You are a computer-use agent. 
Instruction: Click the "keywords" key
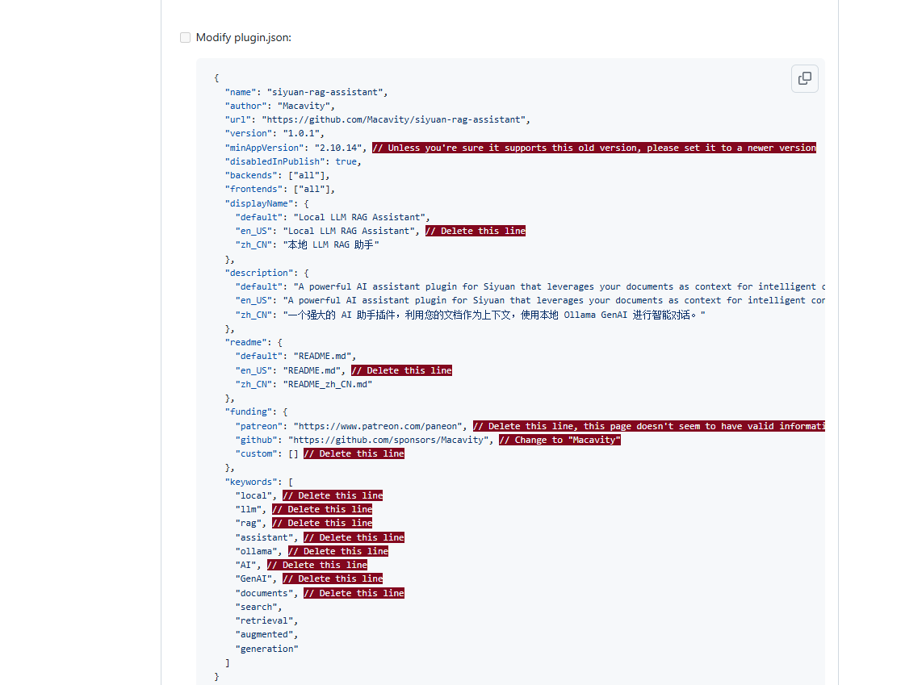(x=251, y=482)
